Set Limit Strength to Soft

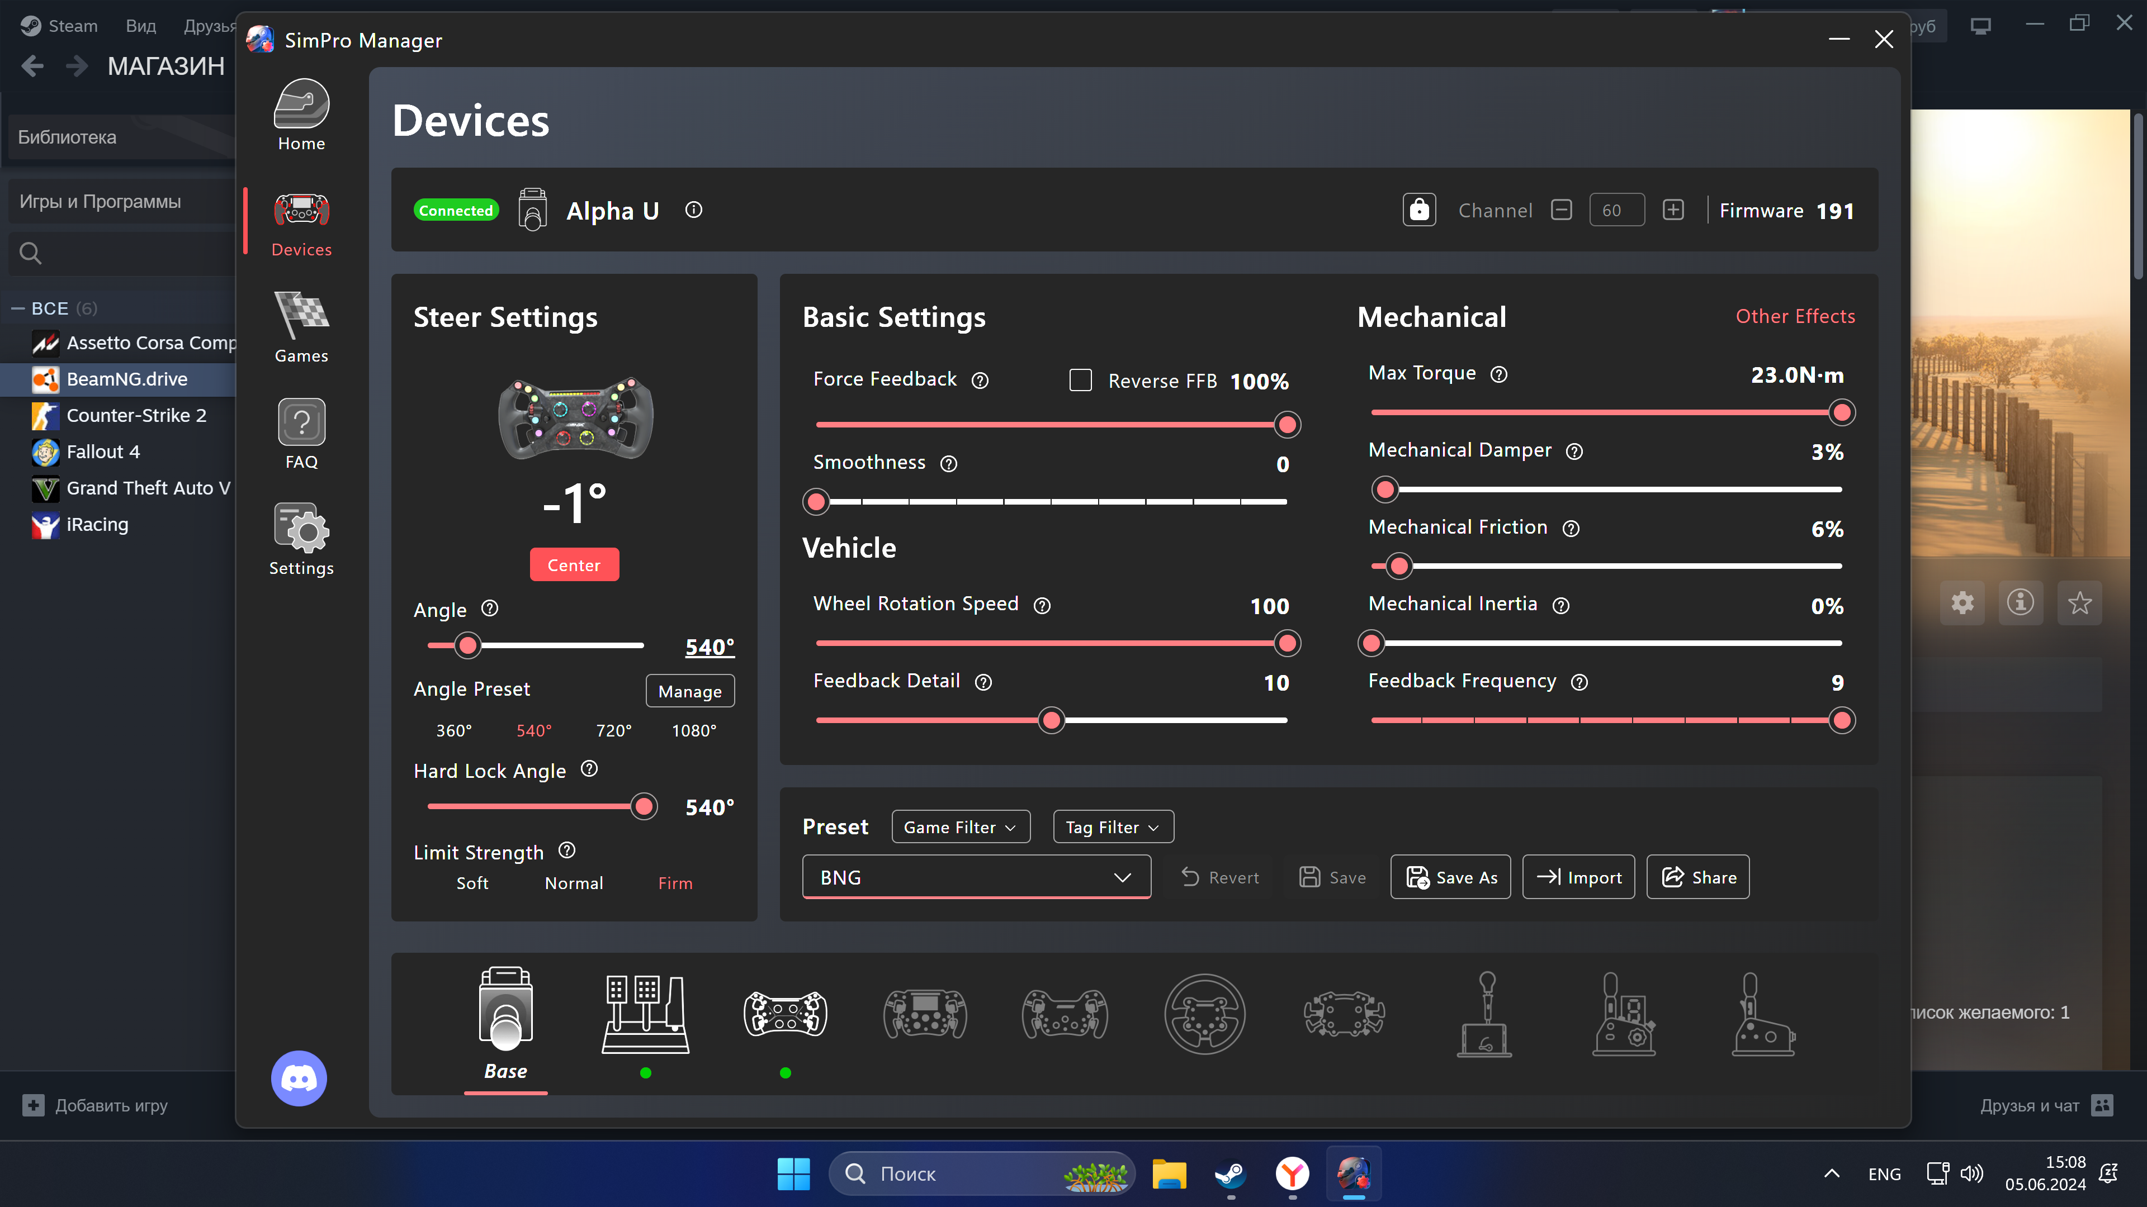(x=472, y=883)
